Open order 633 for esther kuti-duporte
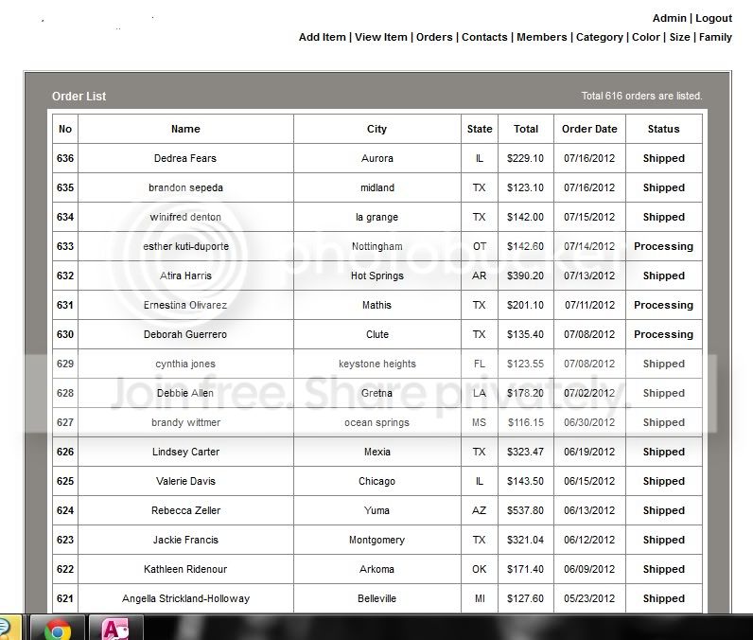This screenshot has width=753, height=640. click(x=65, y=246)
